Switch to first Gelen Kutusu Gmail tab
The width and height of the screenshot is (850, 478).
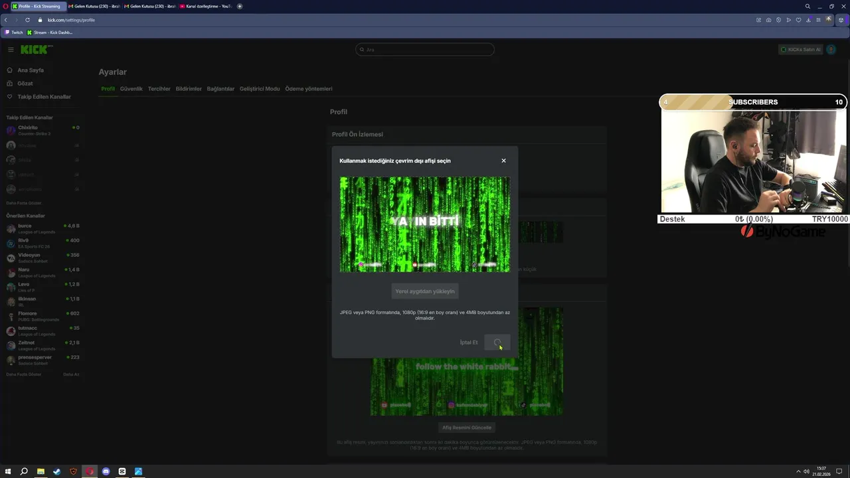[94, 6]
